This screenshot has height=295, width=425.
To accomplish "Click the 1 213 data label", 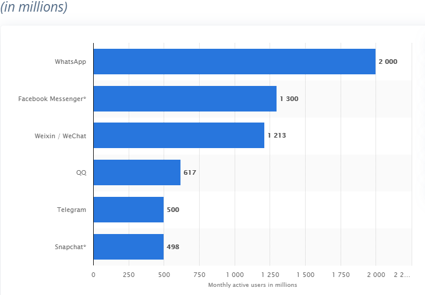I will coord(277,135).
